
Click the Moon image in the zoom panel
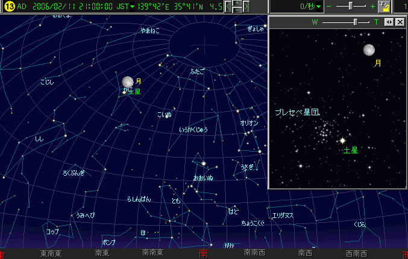click(369, 50)
